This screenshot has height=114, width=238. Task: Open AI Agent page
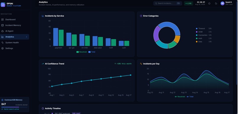pyautogui.click(x=14, y=31)
